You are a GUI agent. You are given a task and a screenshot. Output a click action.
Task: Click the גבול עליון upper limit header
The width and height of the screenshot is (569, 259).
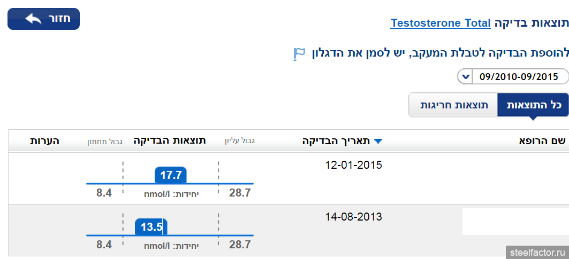(239, 142)
